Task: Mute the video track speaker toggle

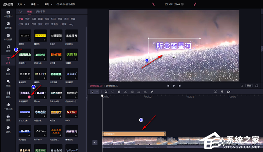Action: click(x=95, y=143)
